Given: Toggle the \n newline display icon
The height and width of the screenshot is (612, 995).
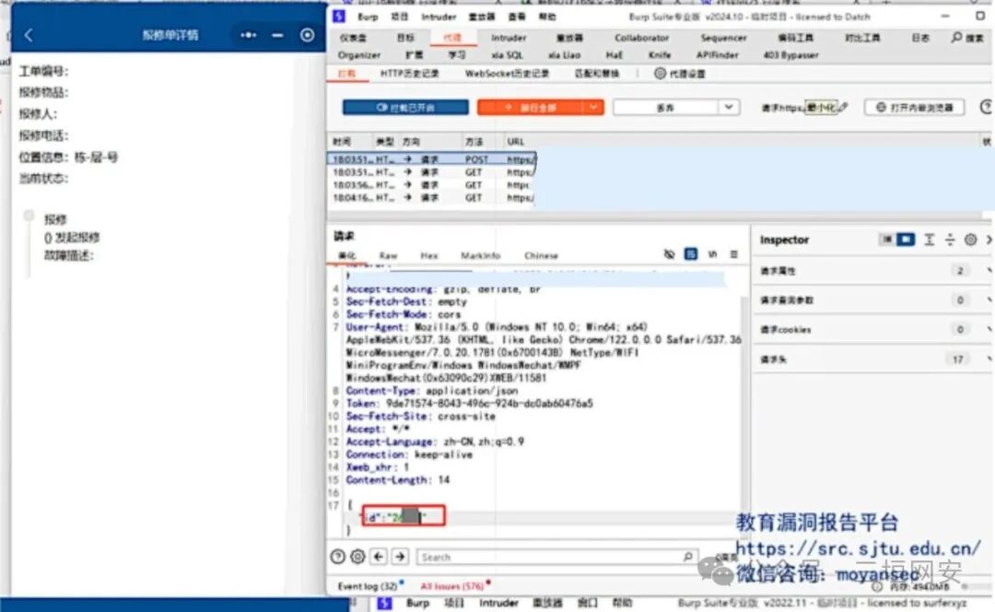Looking at the screenshot, I should (x=712, y=254).
